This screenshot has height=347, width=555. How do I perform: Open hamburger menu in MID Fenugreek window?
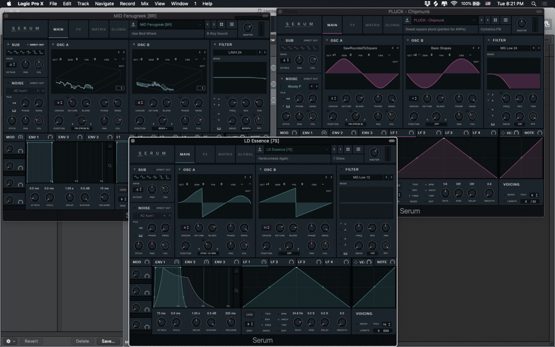click(x=232, y=24)
